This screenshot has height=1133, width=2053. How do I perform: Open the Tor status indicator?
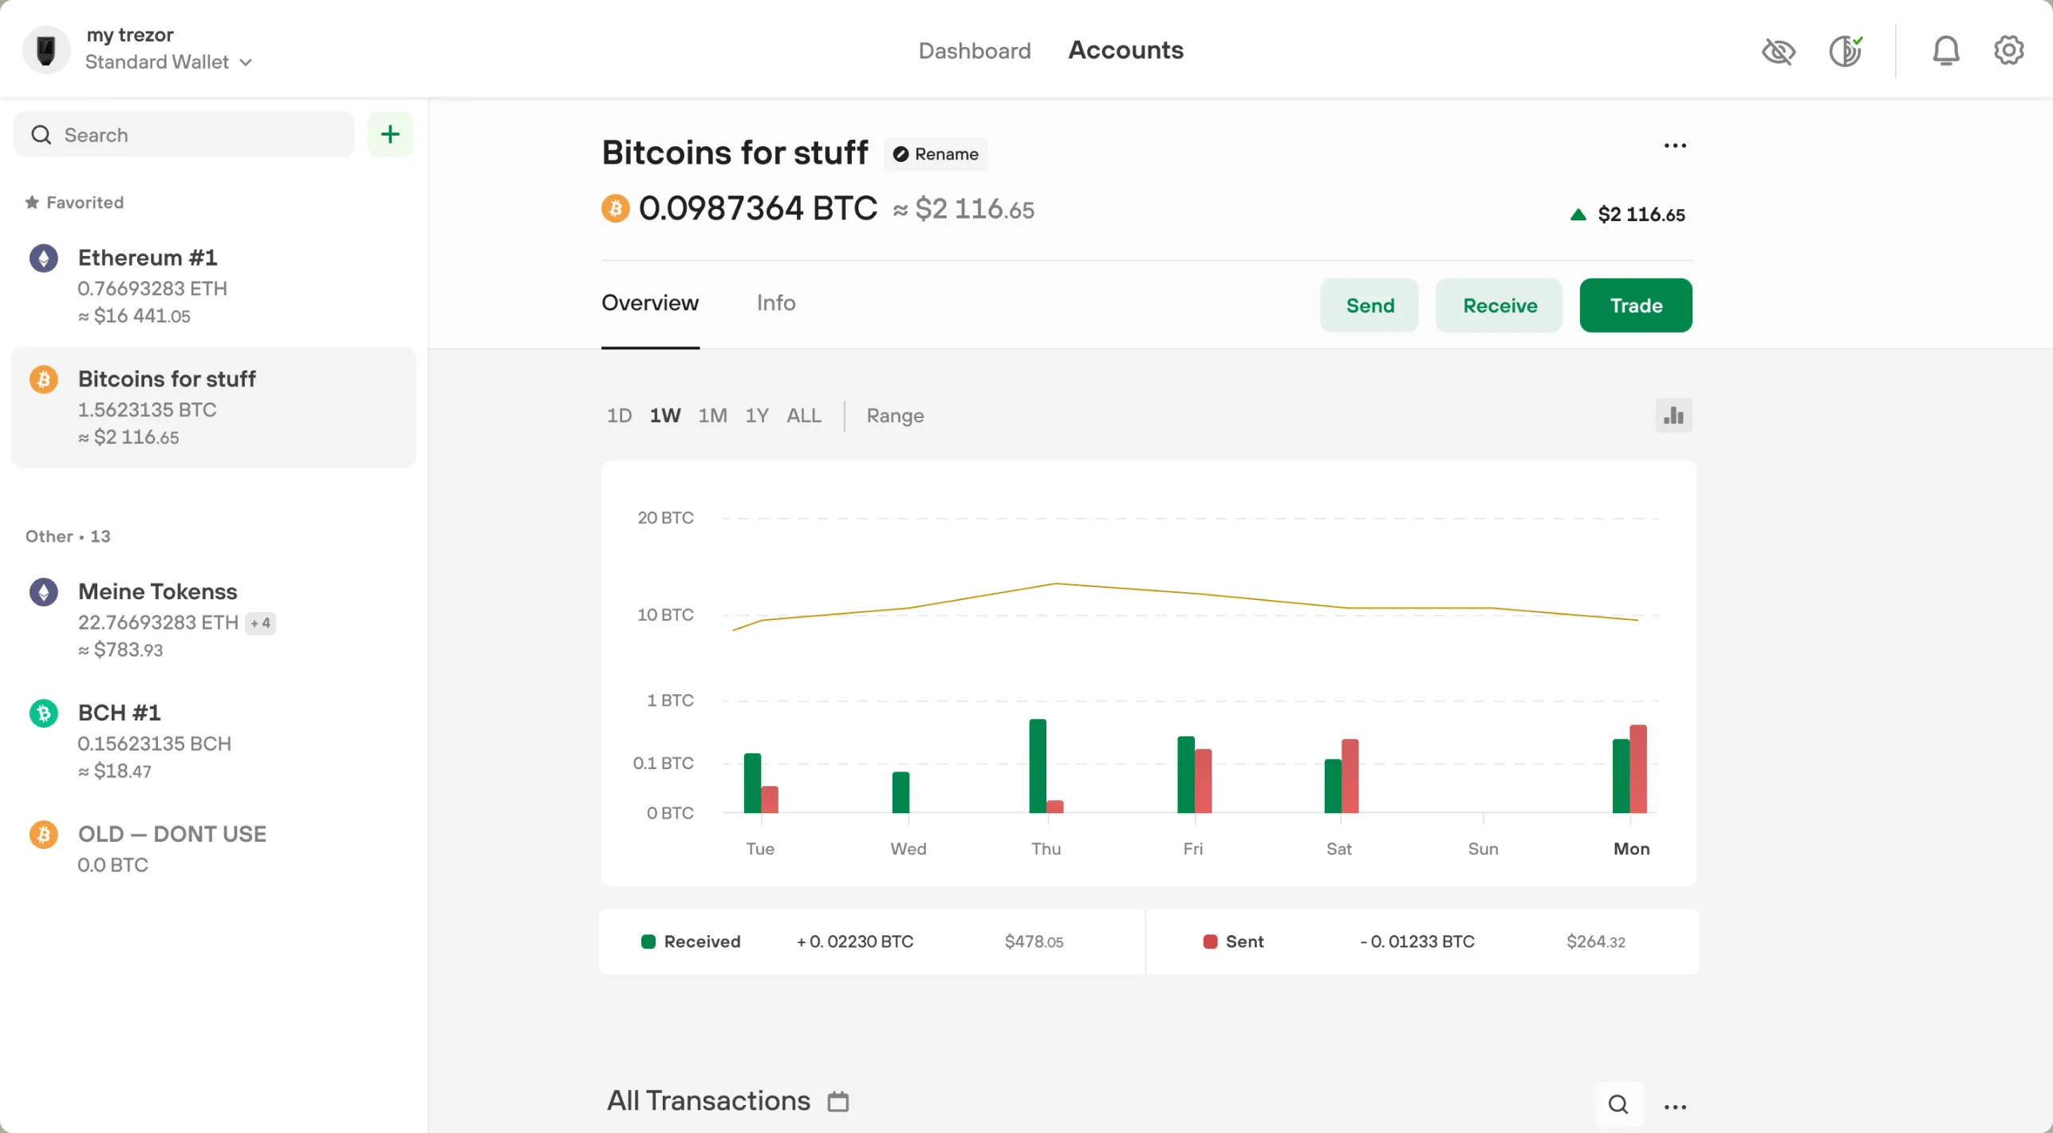1846,50
